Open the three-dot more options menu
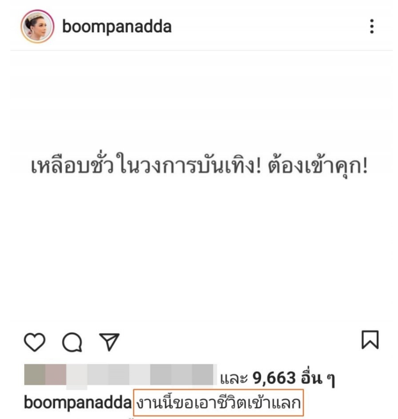The image size is (398, 419). (372, 26)
